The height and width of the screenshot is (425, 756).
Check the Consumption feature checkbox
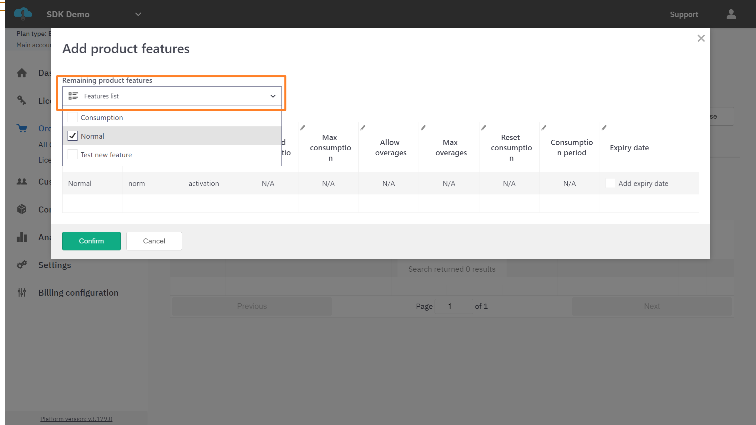(73, 117)
